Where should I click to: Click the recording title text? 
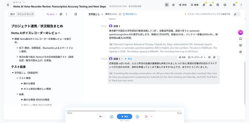(x=60, y=7)
